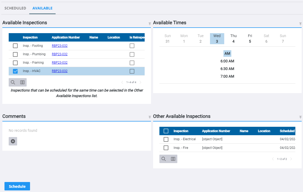
Task: Expand AM times in Available Times
Action: pos(227,53)
